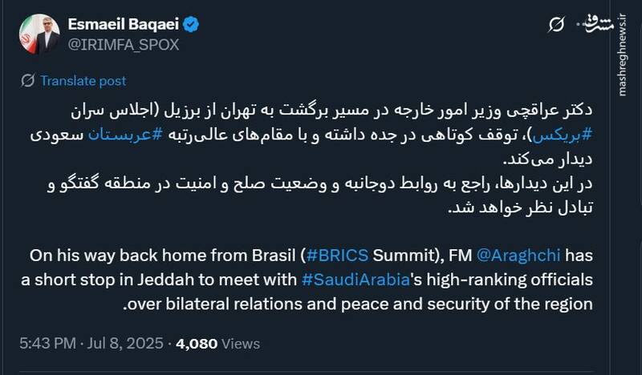
Task: Click the blue verified badge
Action: (x=193, y=26)
